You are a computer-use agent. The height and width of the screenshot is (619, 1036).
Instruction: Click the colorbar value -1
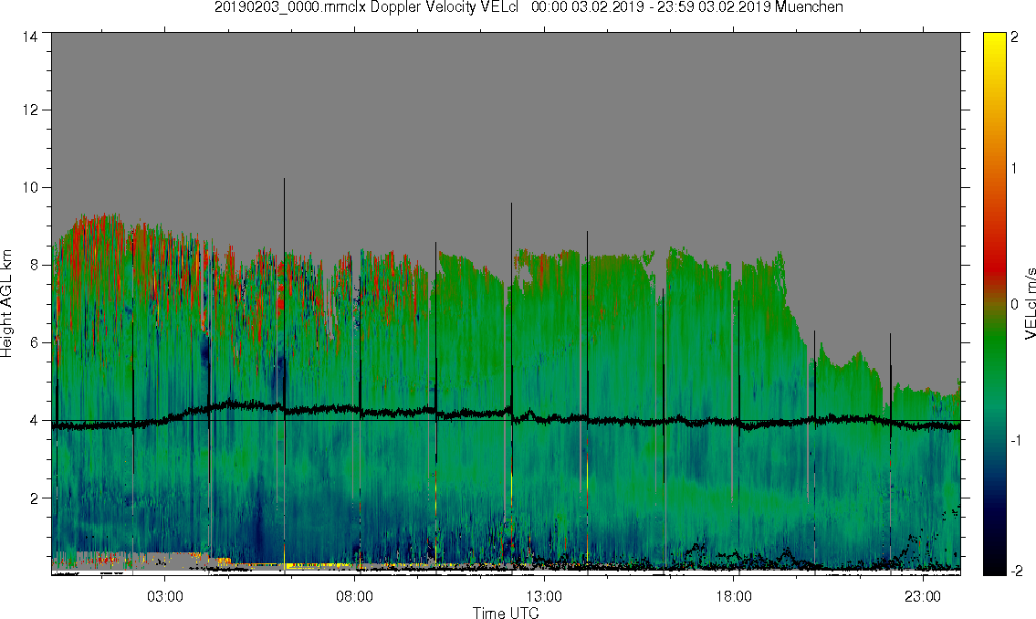(1014, 441)
